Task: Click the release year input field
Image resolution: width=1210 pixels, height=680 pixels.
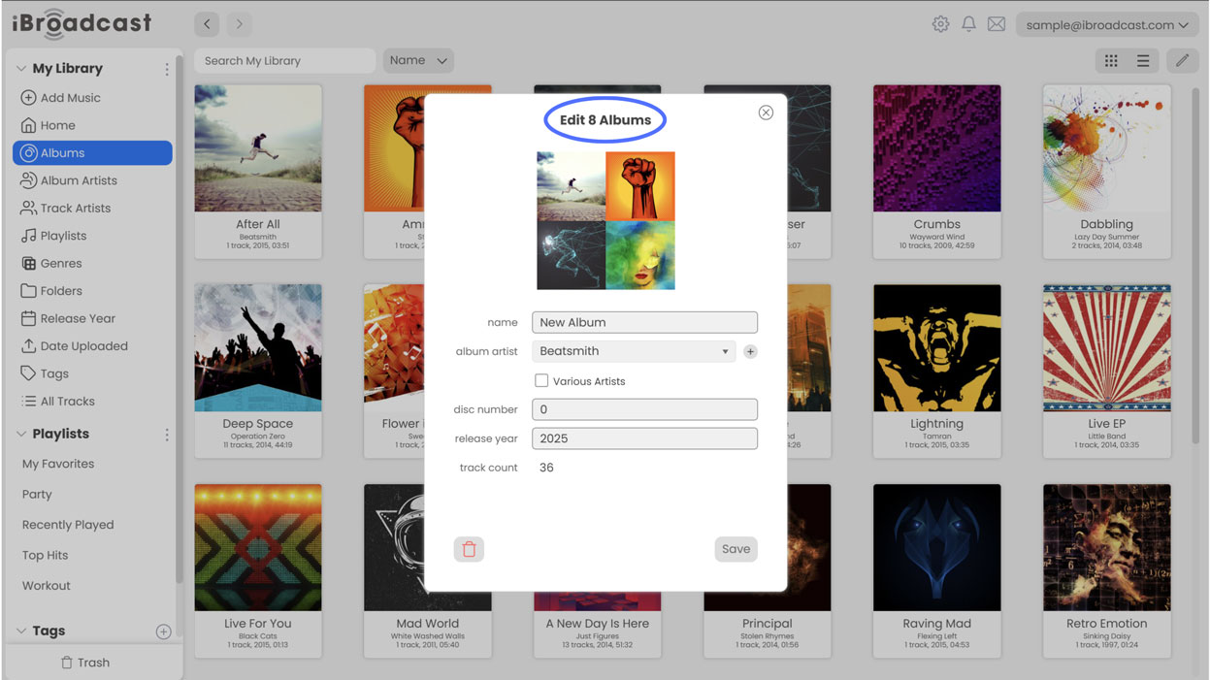Action: pyautogui.click(x=644, y=438)
